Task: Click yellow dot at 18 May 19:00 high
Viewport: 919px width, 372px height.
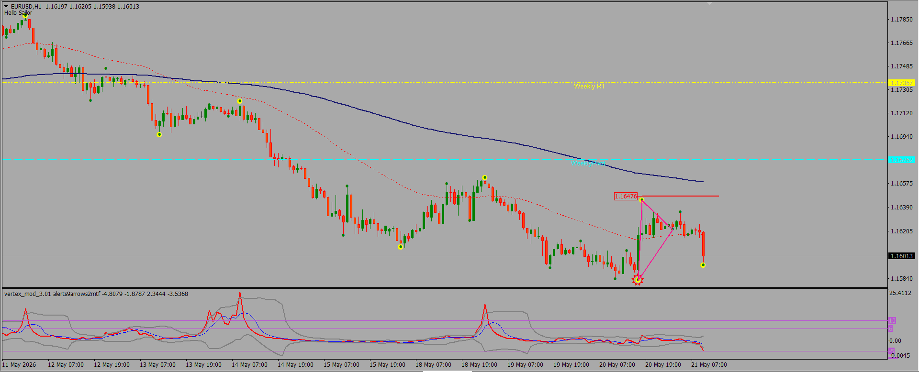Action: 485,177
